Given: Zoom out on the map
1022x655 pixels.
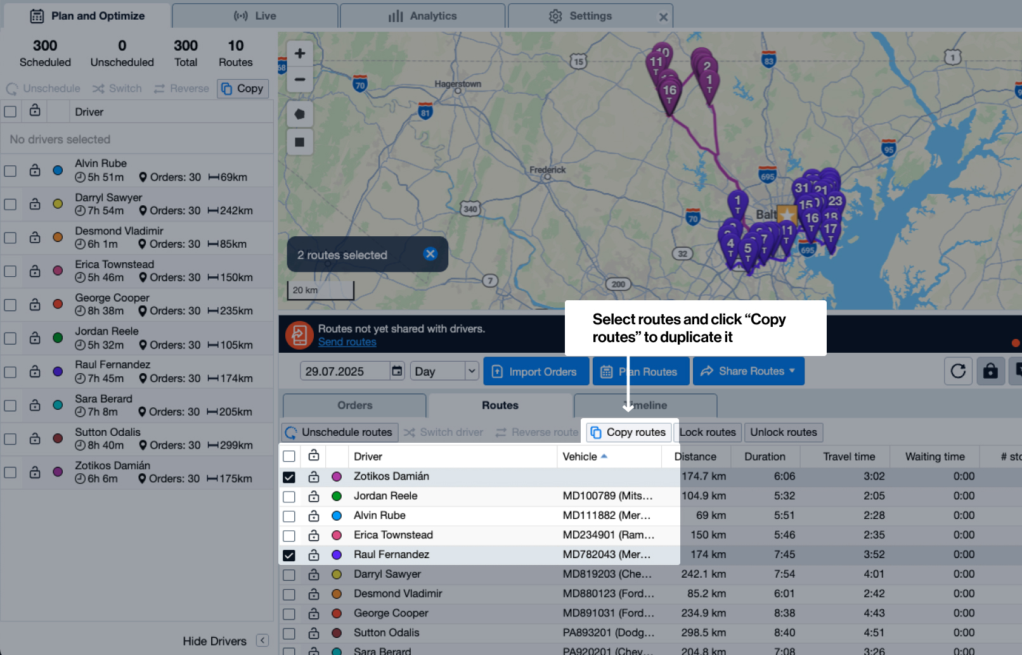Looking at the screenshot, I should tap(300, 80).
